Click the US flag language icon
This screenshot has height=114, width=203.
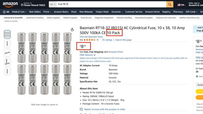pyautogui.click(x=179, y=5)
